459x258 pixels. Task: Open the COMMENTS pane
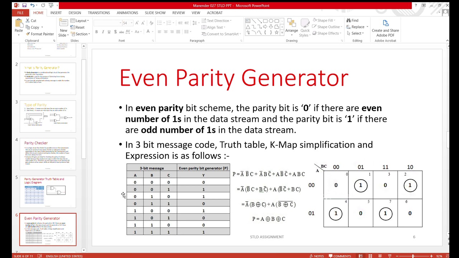click(x=339, y=256)
